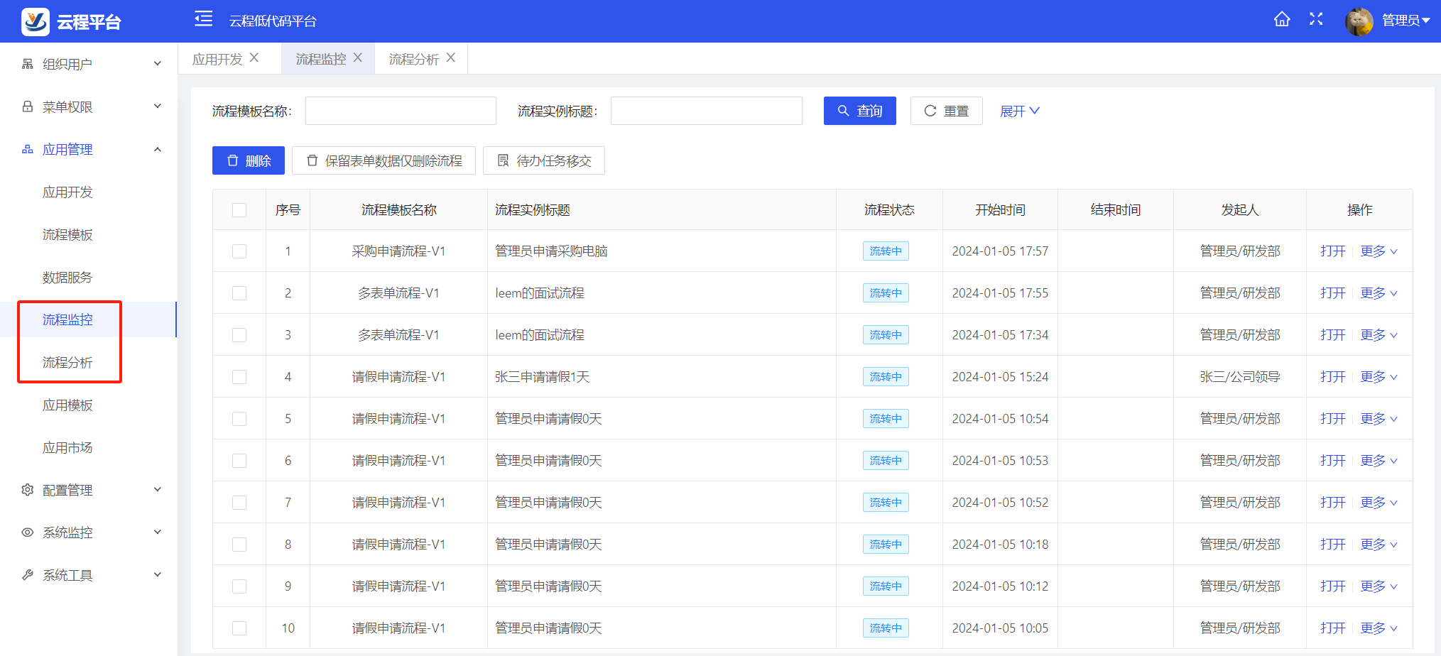Toggle fullscreen with the expand arrows icon

(x=1316, y=19)
